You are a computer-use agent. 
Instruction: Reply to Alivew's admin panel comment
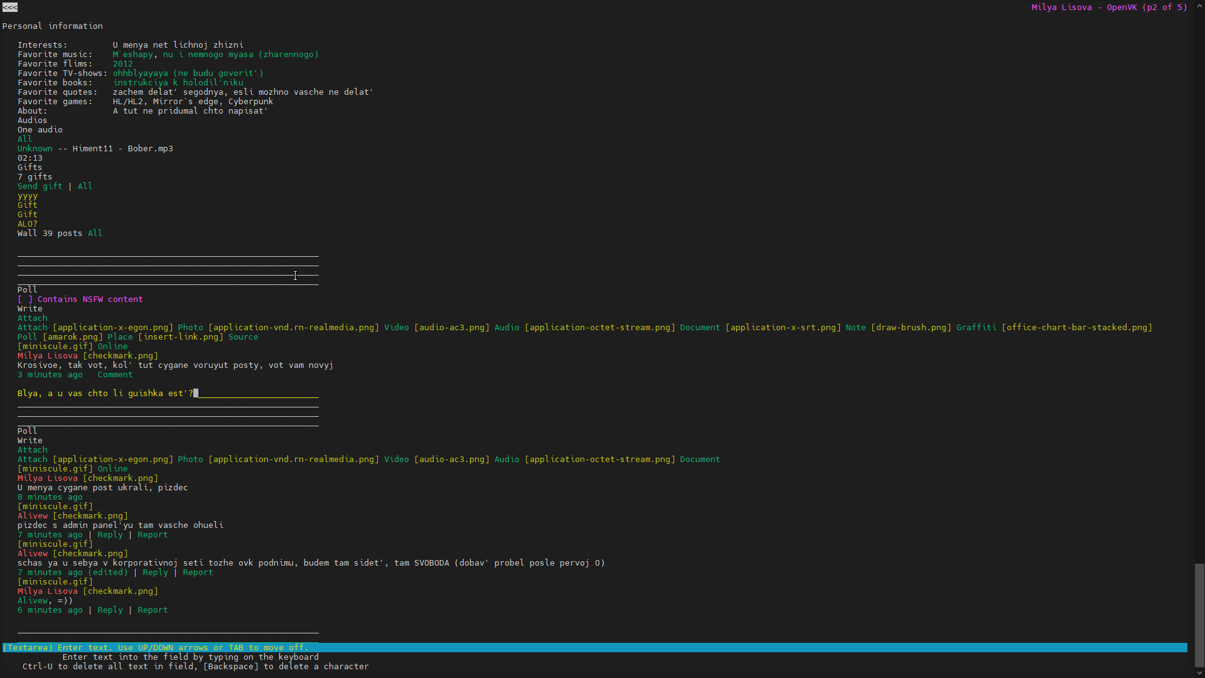pyautogui.click(x=110, y=535)
